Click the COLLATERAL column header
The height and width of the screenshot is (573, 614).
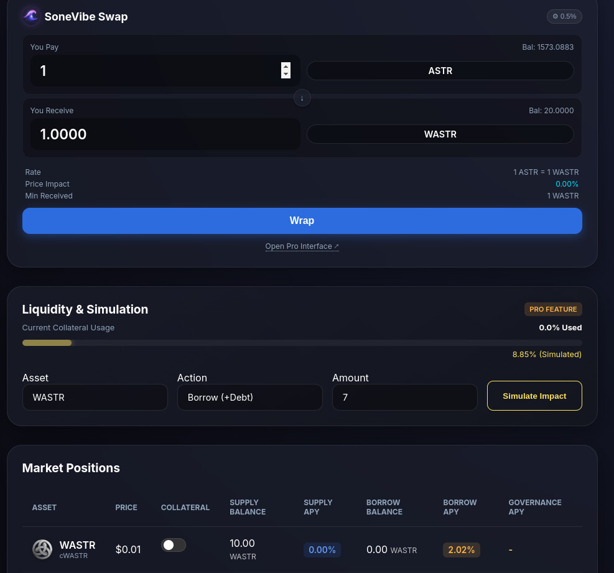tap(185, 507)
